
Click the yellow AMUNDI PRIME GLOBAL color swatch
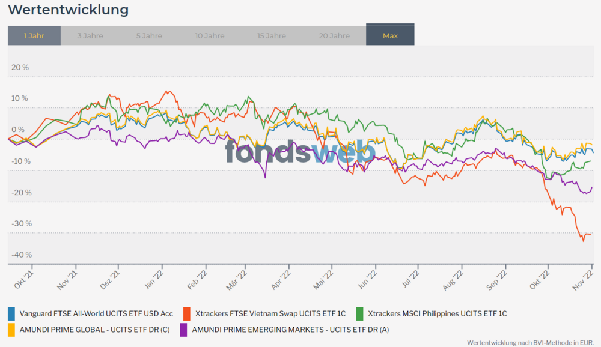[x=11, y=330]
